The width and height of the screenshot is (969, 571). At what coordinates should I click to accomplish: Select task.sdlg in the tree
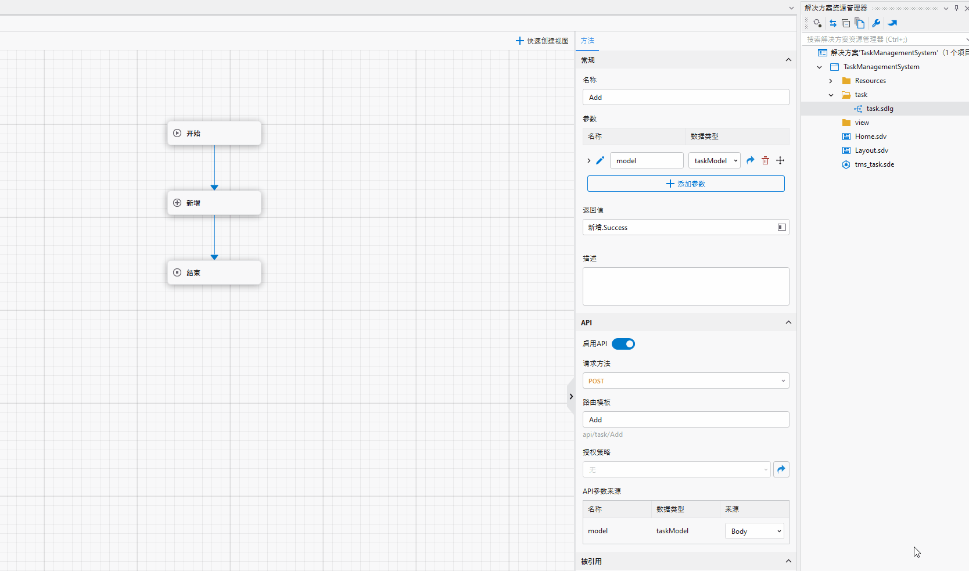[x=880, y=109]
